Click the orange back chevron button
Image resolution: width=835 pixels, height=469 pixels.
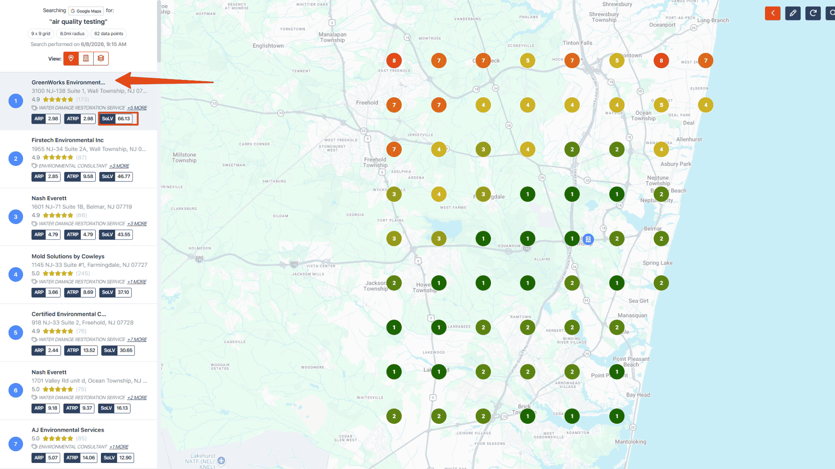[x=772, y=13]
